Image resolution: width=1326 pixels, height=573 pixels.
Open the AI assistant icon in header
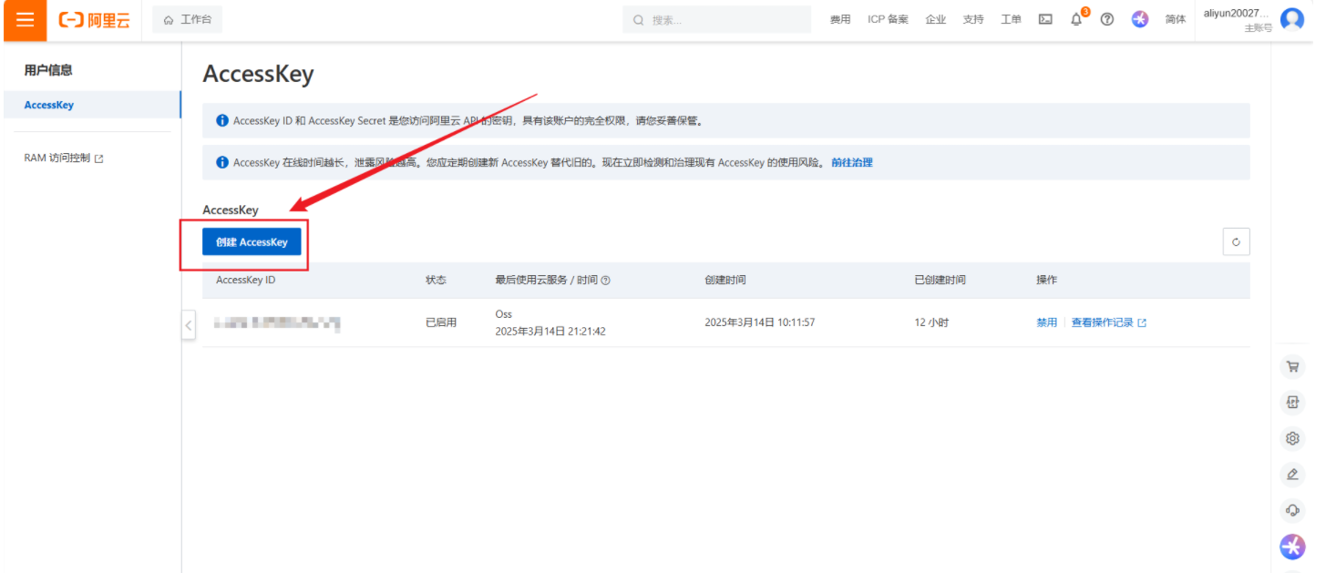[x=1140, y=19]
